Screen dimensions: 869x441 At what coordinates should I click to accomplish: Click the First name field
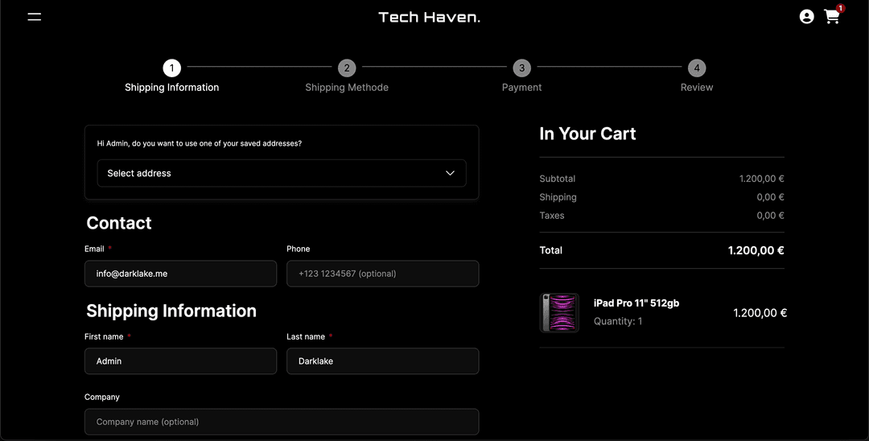pyautogui.click(x=180, y=361)
